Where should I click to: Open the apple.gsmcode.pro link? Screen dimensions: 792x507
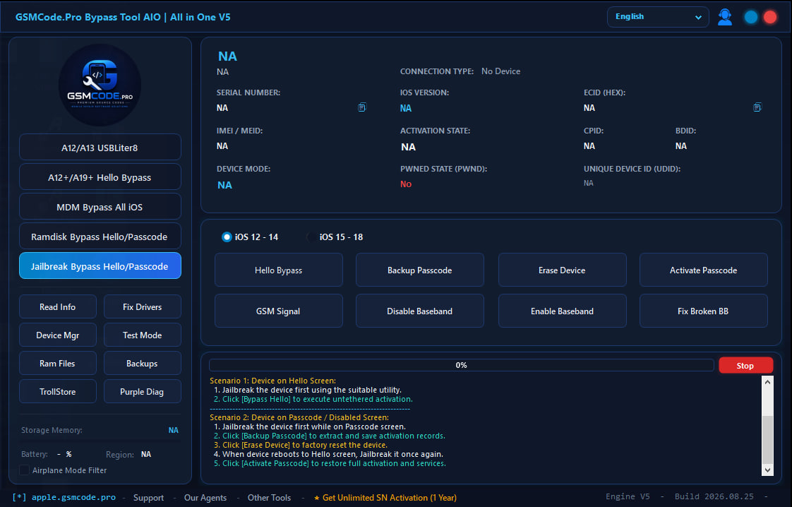73,497
